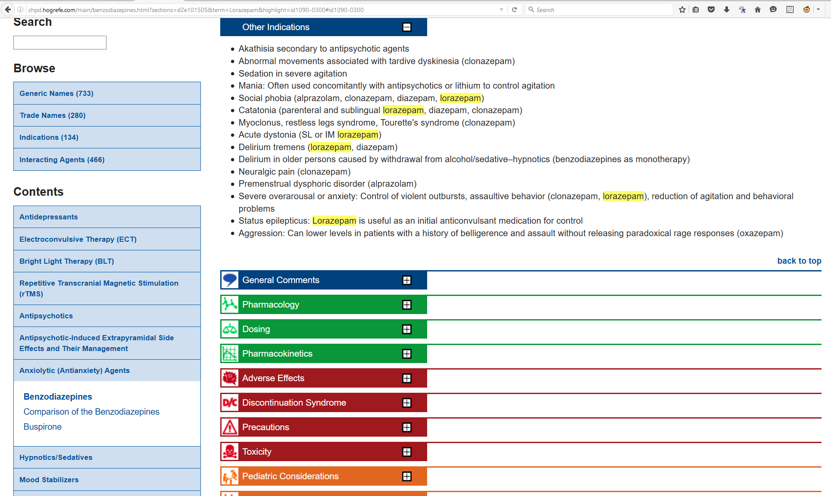Open the Downloads arrow icon

coord(727,9)
